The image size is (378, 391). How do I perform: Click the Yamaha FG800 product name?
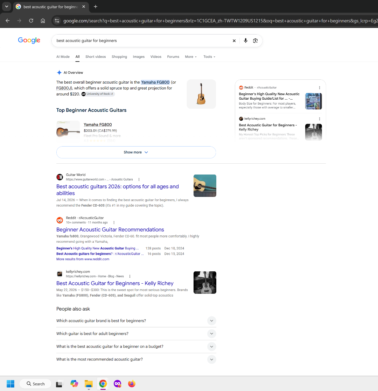click(98, 125)
